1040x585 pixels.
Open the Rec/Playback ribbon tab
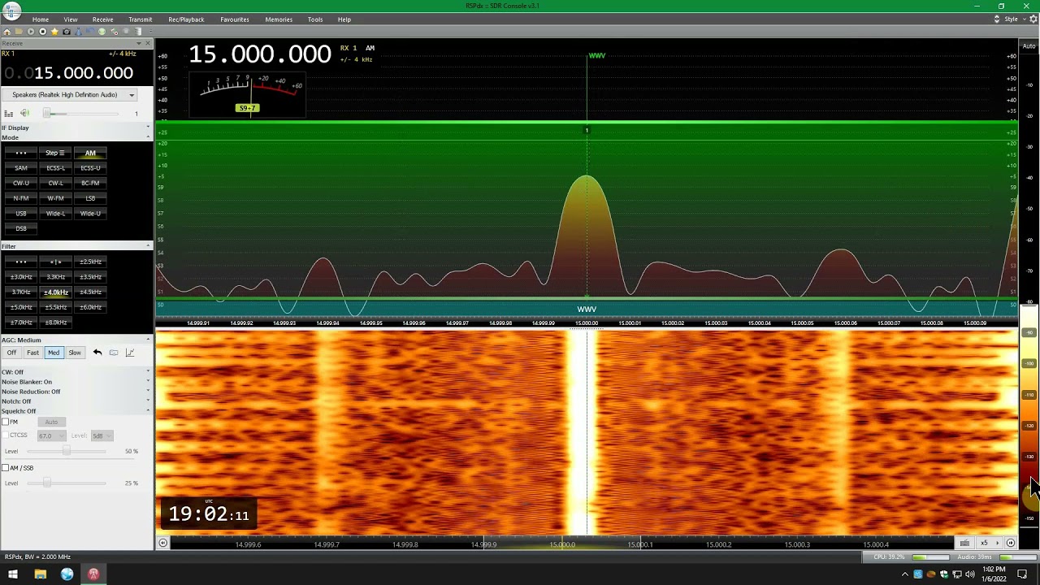tap(186, 19)
